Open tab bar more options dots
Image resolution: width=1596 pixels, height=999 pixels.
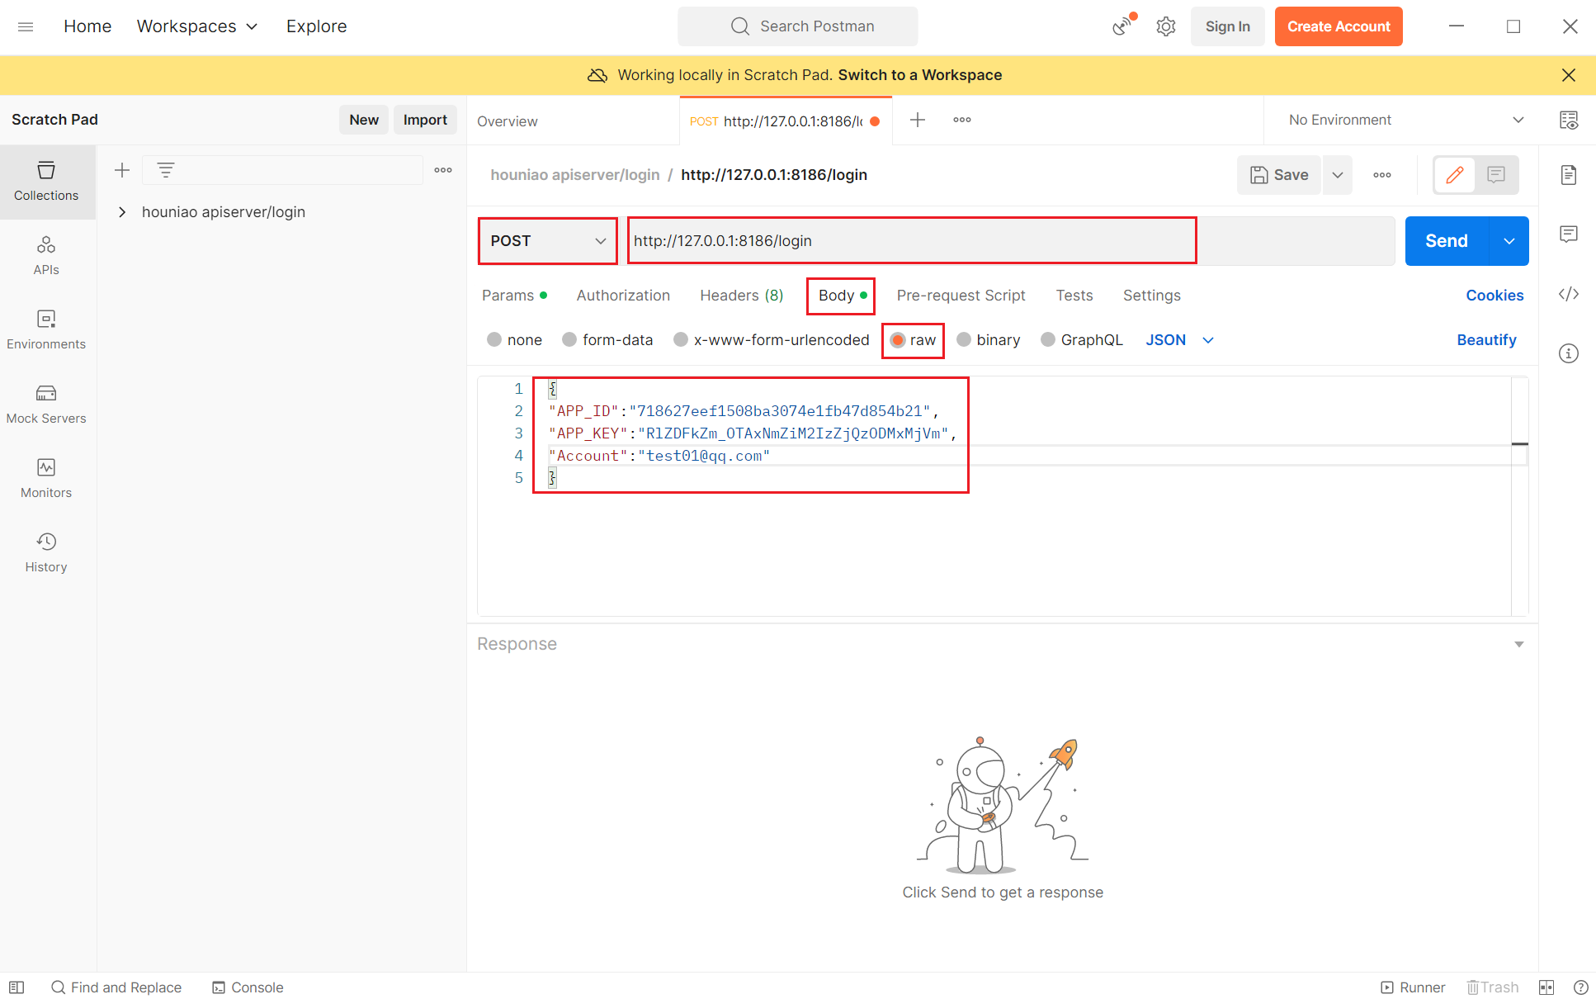pyautogui.click(x=962, y=121)
